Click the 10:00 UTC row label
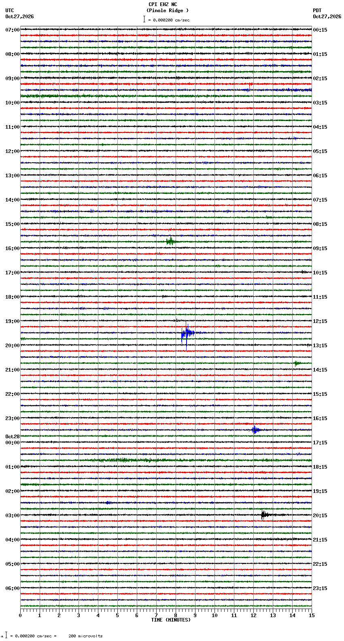Viewport: 344px width, 641px height. (13, 103)
